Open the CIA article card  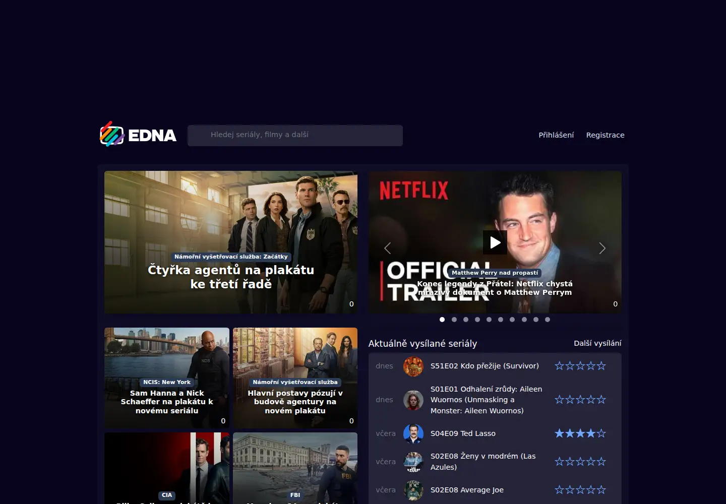point(167,468)
